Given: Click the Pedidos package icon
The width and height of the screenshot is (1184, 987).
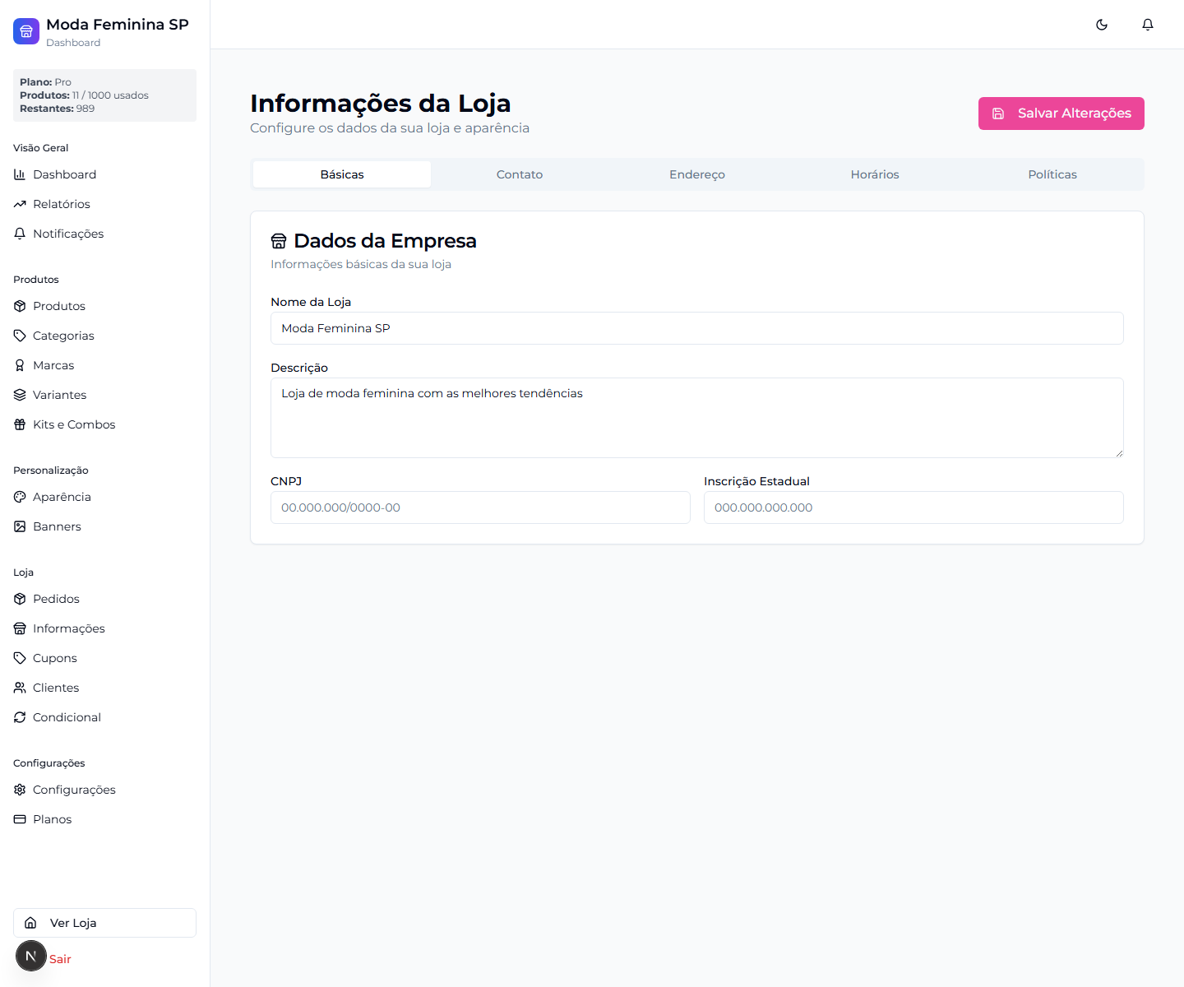Looking at the screenshot, I should click(20, 599).
